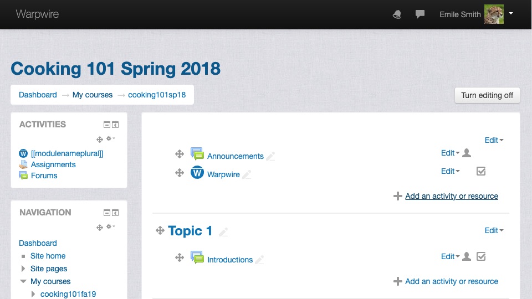Click the Activities block move icon

tap(99, 140)
